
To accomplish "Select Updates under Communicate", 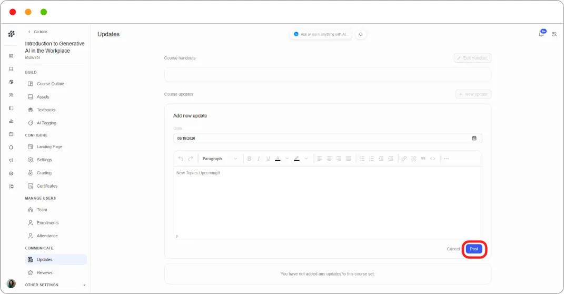I will (x=56, y=259).
